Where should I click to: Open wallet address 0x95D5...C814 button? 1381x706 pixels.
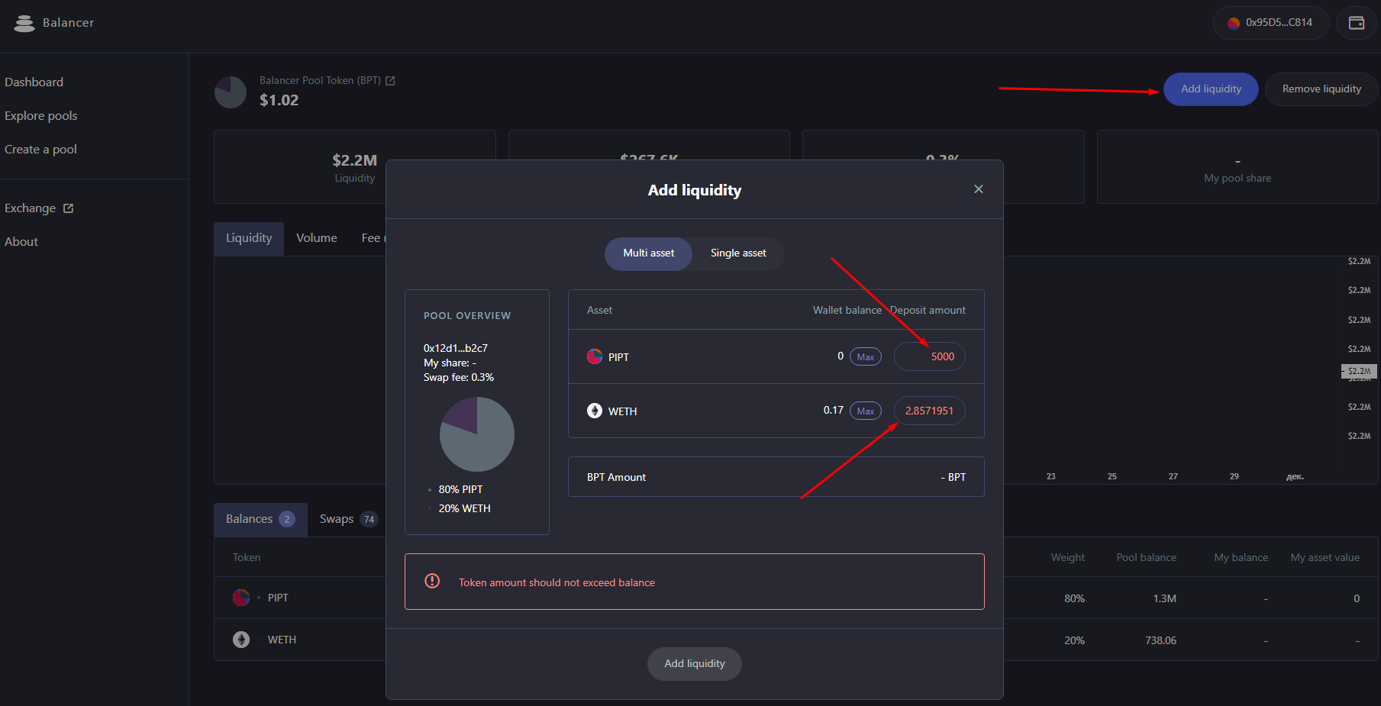pyautogui.click(x=1271, y=23)
